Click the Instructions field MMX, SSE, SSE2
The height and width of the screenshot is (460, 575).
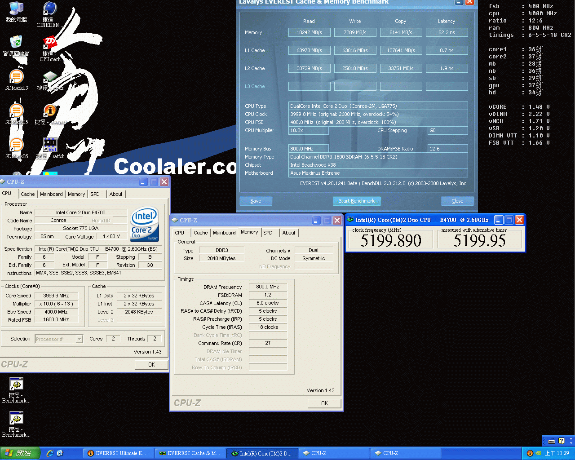[x=98, y=273]
